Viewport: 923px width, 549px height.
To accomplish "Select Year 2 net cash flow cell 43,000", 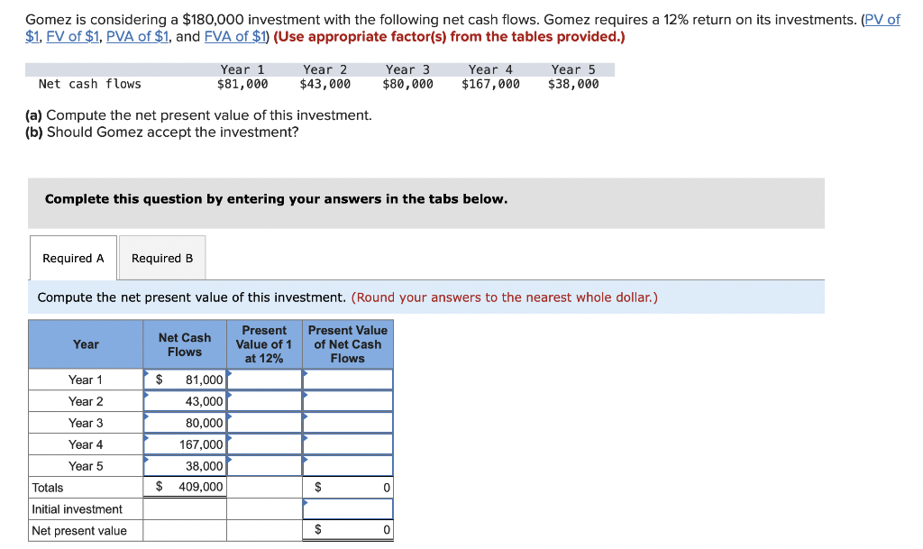I will pyautogui.click(x=185, y=401).
